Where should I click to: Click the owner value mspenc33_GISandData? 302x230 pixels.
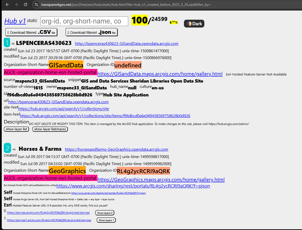pos(82,88)
